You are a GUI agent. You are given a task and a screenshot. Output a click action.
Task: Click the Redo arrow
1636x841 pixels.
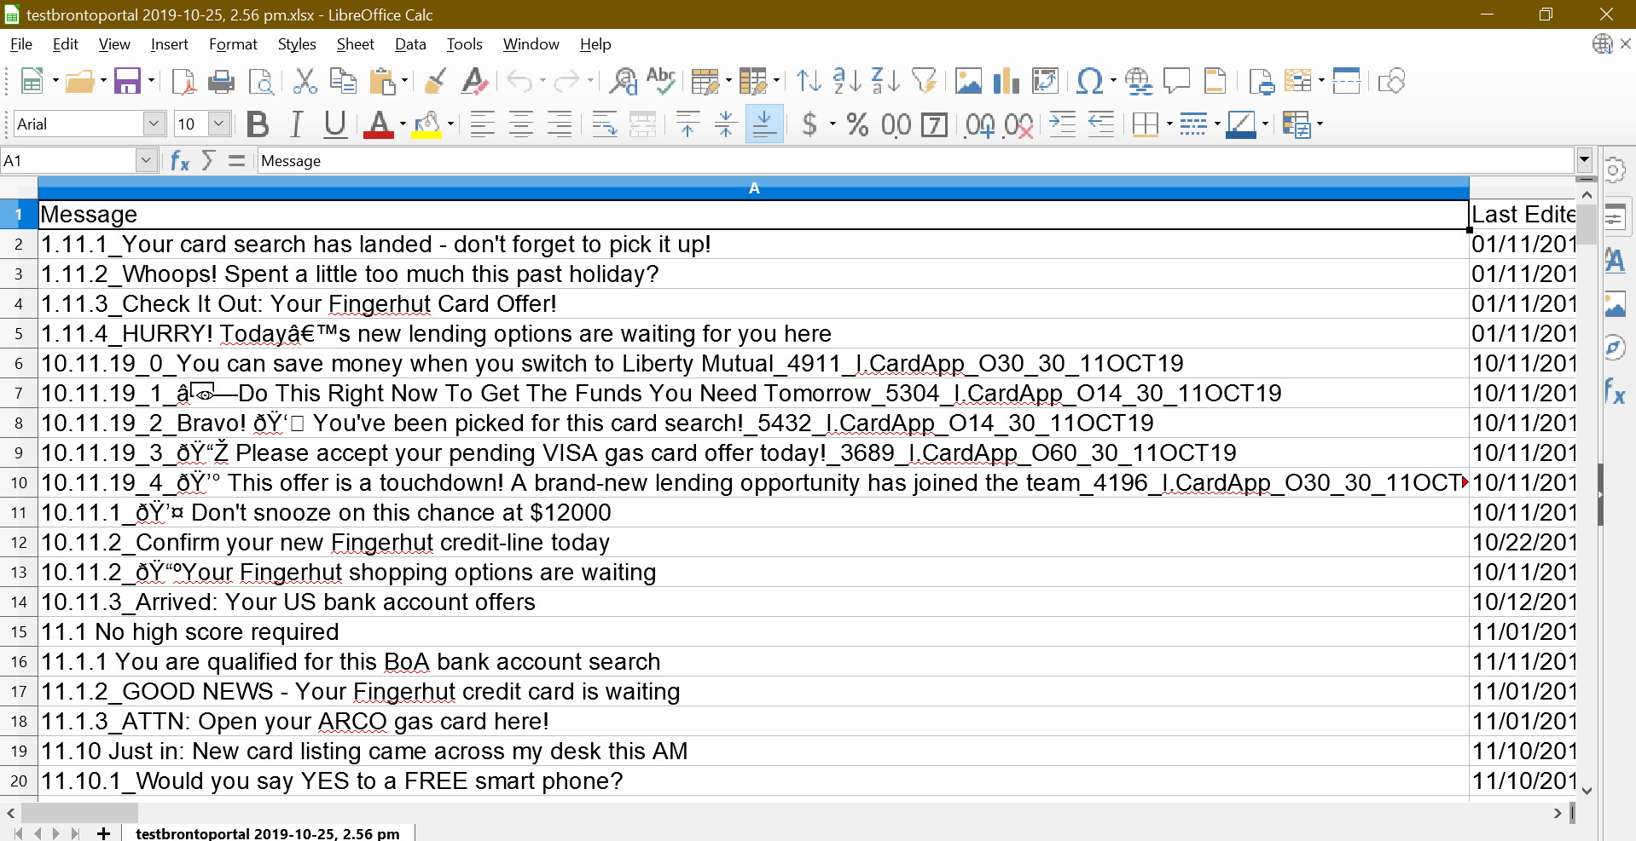[566, 81]
